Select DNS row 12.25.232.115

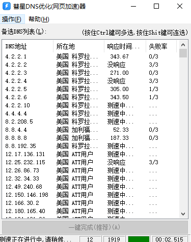coord(90,162)
